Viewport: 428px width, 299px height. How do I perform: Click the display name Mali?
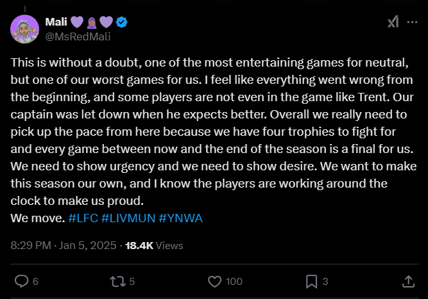56,22
